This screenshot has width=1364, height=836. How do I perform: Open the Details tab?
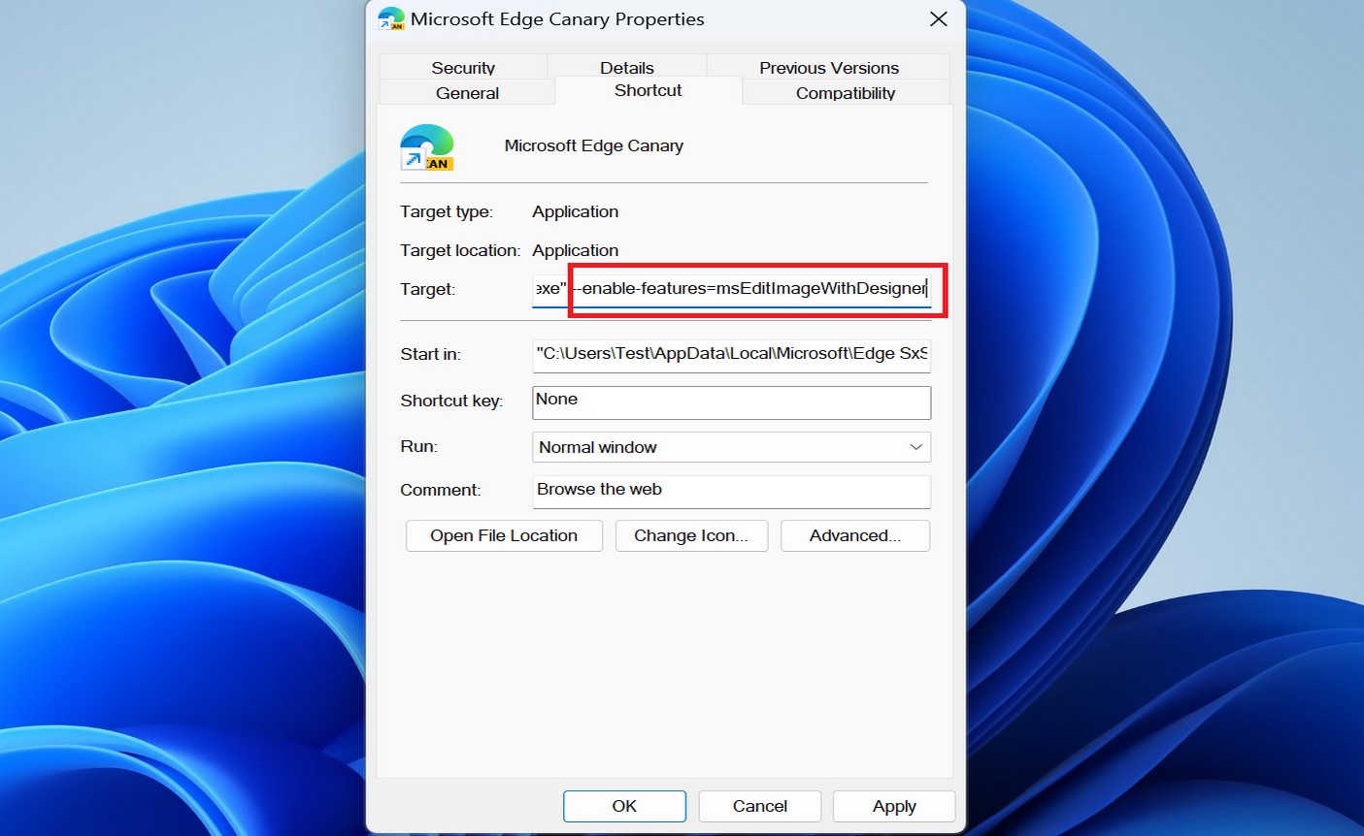[x=626, y=67]
